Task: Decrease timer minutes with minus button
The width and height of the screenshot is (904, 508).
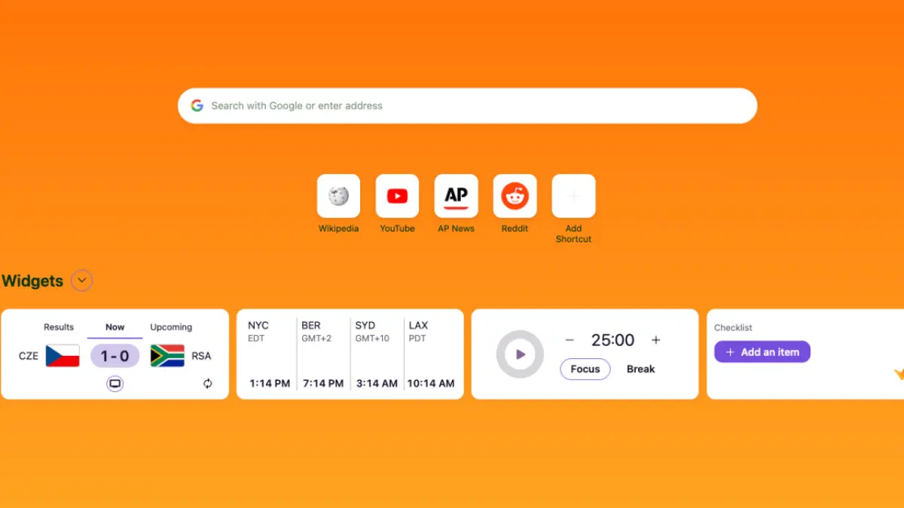Action: [x=570, y=340]
